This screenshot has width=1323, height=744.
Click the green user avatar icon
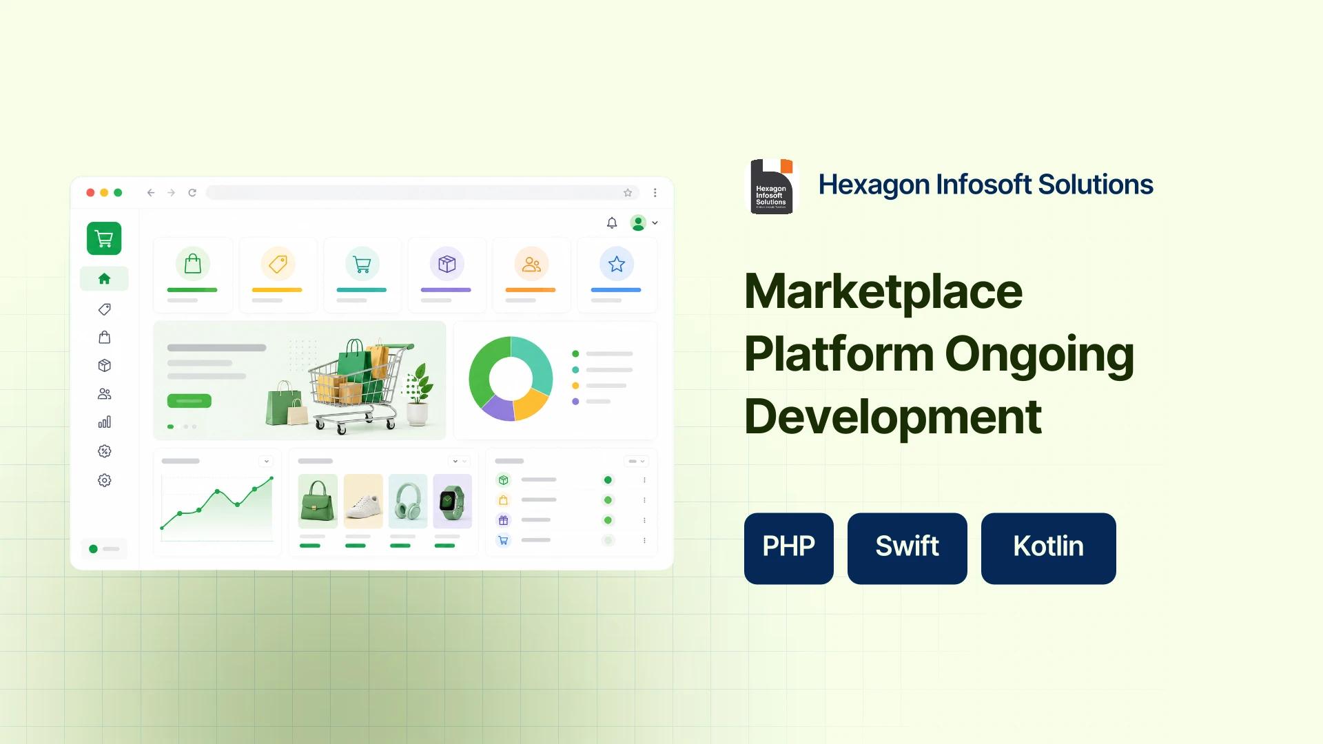click(638, 223)
